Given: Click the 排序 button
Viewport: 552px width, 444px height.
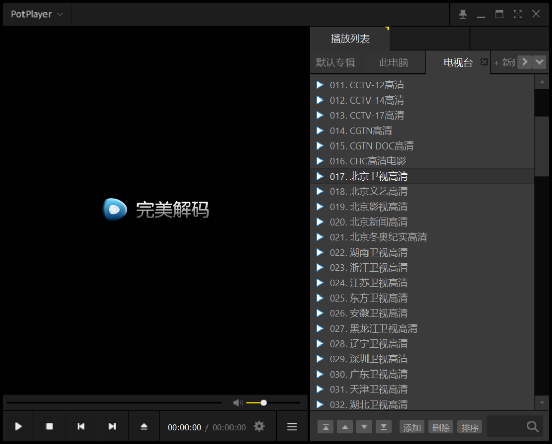Looking at the screenshot, I should 470,427.
